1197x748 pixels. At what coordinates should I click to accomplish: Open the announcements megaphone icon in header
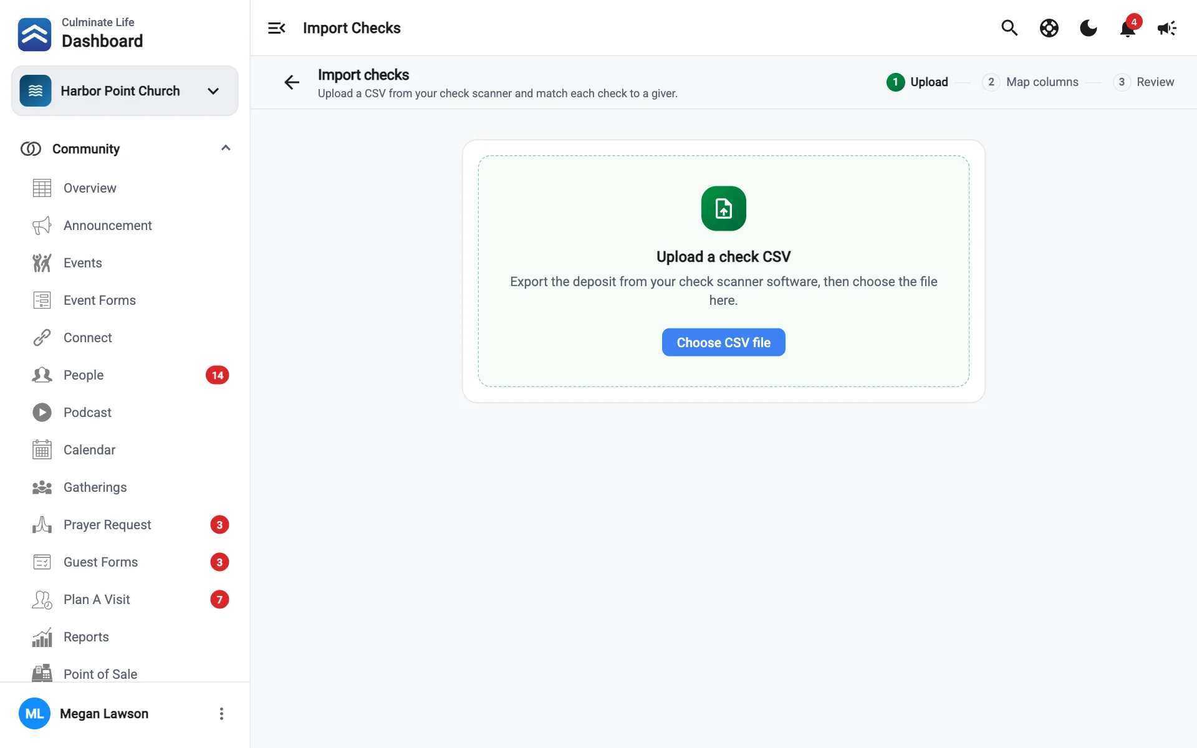coord(1166,28)
